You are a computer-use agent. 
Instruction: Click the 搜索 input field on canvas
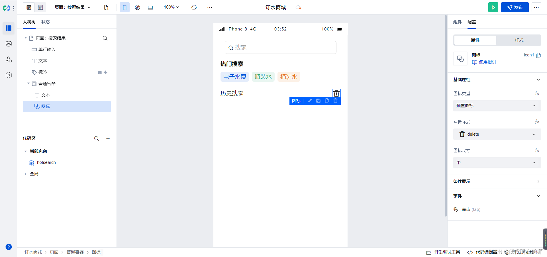click(x=280, y=47)
